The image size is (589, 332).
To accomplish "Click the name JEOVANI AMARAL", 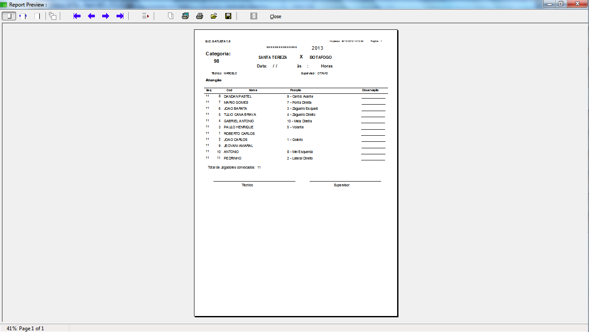I will click(238, 146).
